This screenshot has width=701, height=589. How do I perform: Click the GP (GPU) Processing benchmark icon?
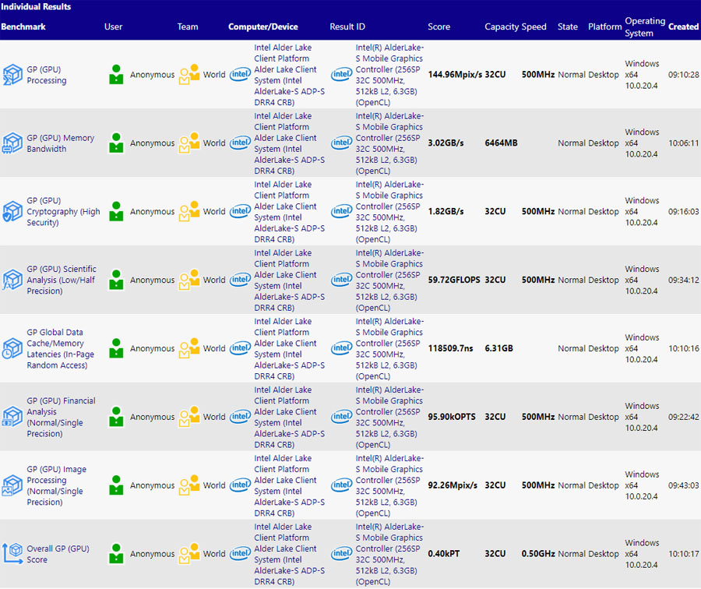point(12,75)
